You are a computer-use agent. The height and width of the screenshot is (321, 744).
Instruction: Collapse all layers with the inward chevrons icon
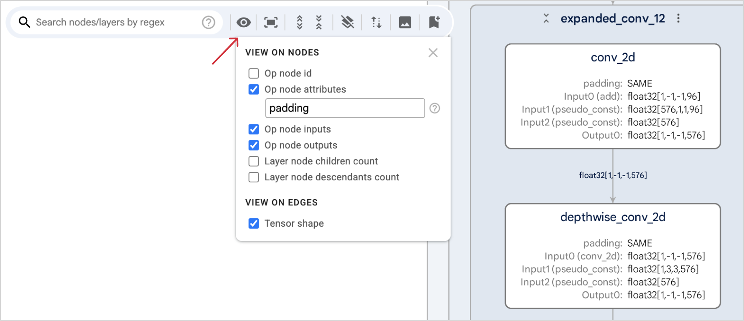click(319, 22)
